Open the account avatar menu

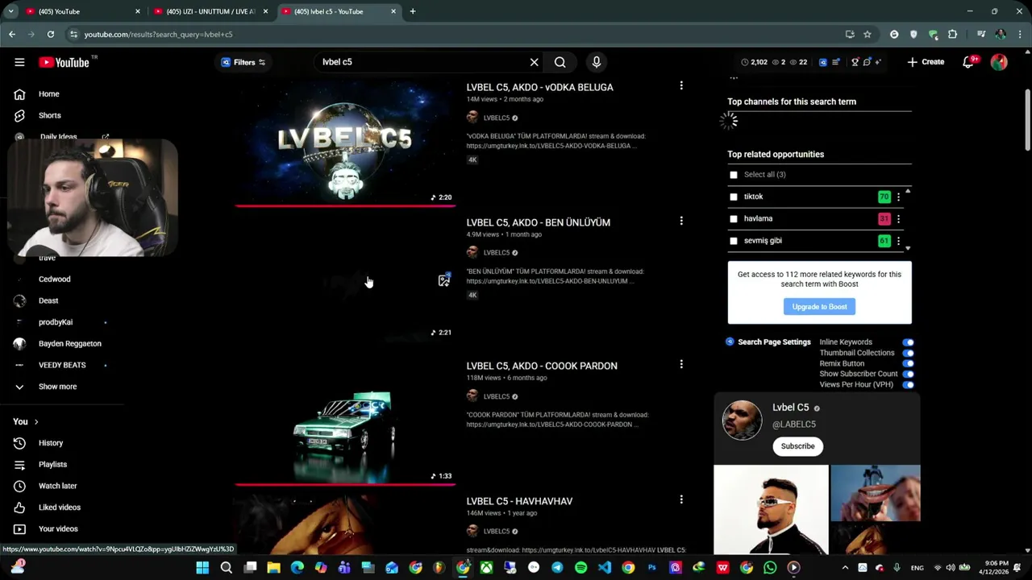coord(999,62)
